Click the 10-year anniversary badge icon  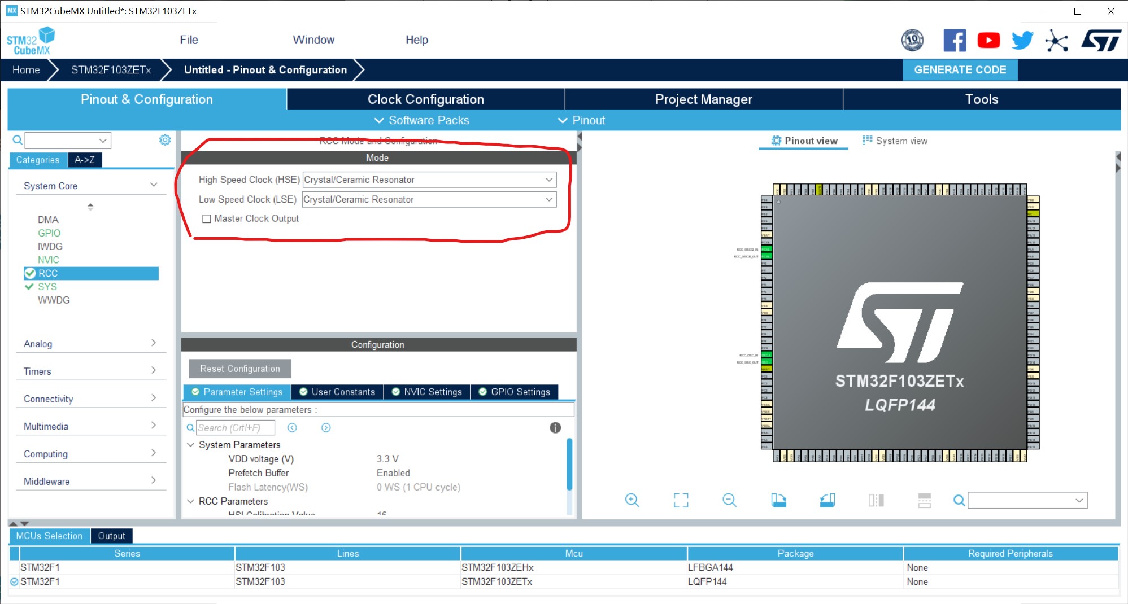click(x=912, y=41)
